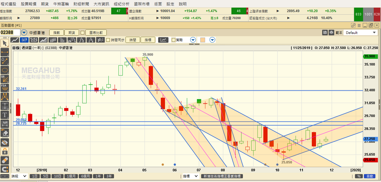Select the trend line drawing tool
This screenshot has width=381, height=182.
click(5, 52)
